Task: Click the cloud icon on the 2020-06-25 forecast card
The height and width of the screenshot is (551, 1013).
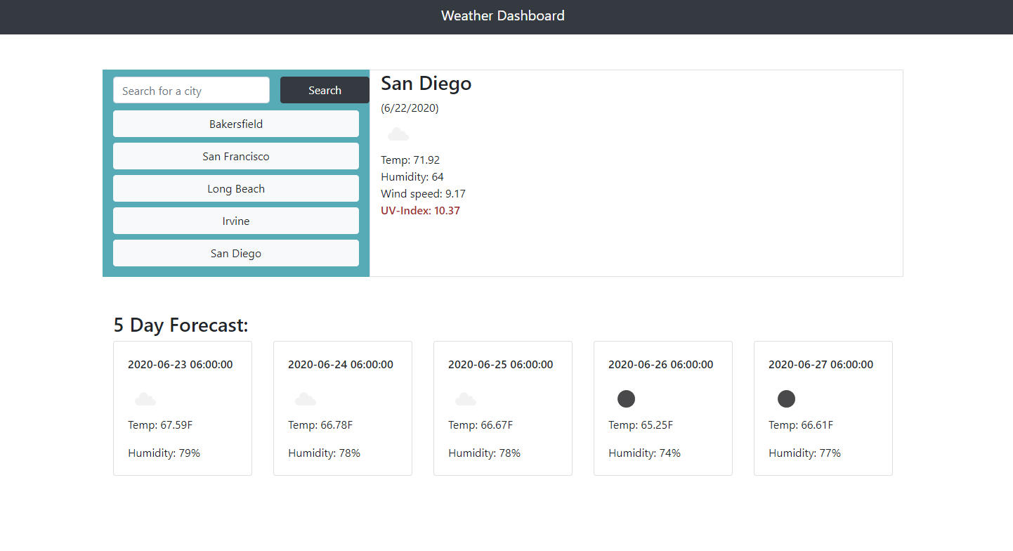Action: pyautogui.click(x=465, y=398)
